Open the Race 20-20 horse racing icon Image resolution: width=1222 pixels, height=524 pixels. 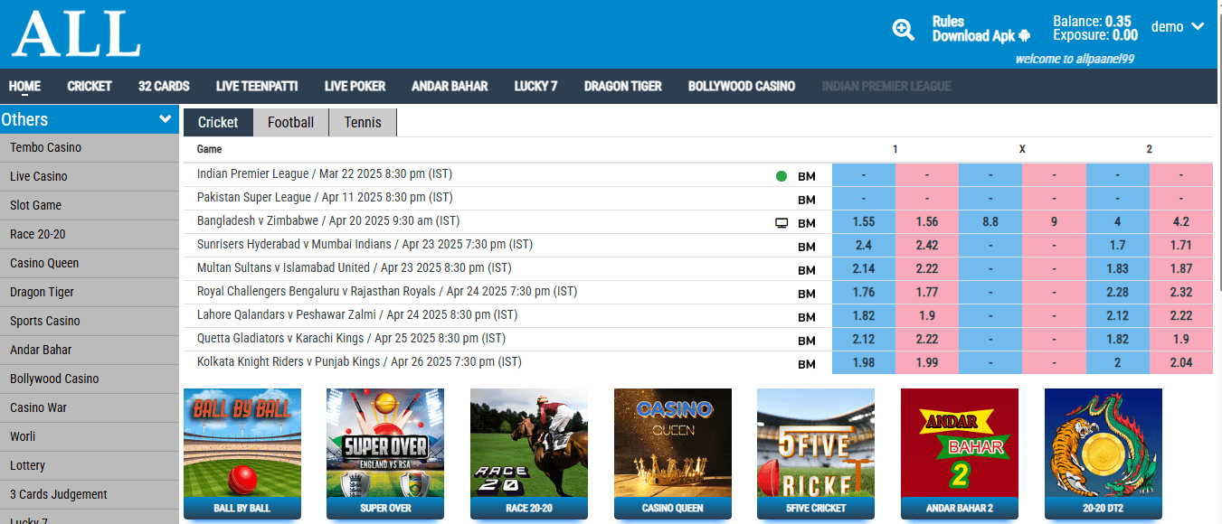coord(528,452)
